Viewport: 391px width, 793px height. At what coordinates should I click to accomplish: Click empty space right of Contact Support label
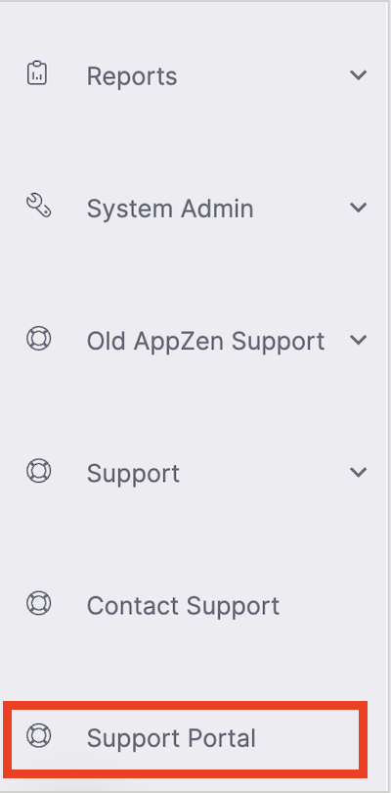coord(324,606)
